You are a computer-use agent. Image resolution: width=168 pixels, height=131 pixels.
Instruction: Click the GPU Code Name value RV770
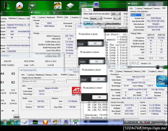click(41, 91)
